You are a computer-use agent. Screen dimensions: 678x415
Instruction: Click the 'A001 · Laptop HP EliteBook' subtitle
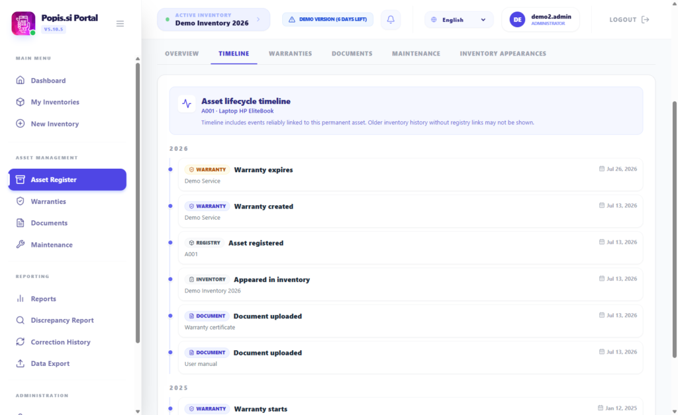[238, 111]
